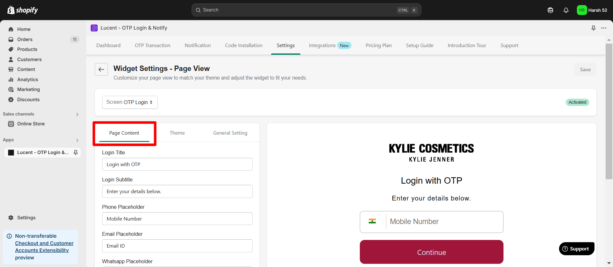Expand the Sales channels chevron

tap(77, 115)
